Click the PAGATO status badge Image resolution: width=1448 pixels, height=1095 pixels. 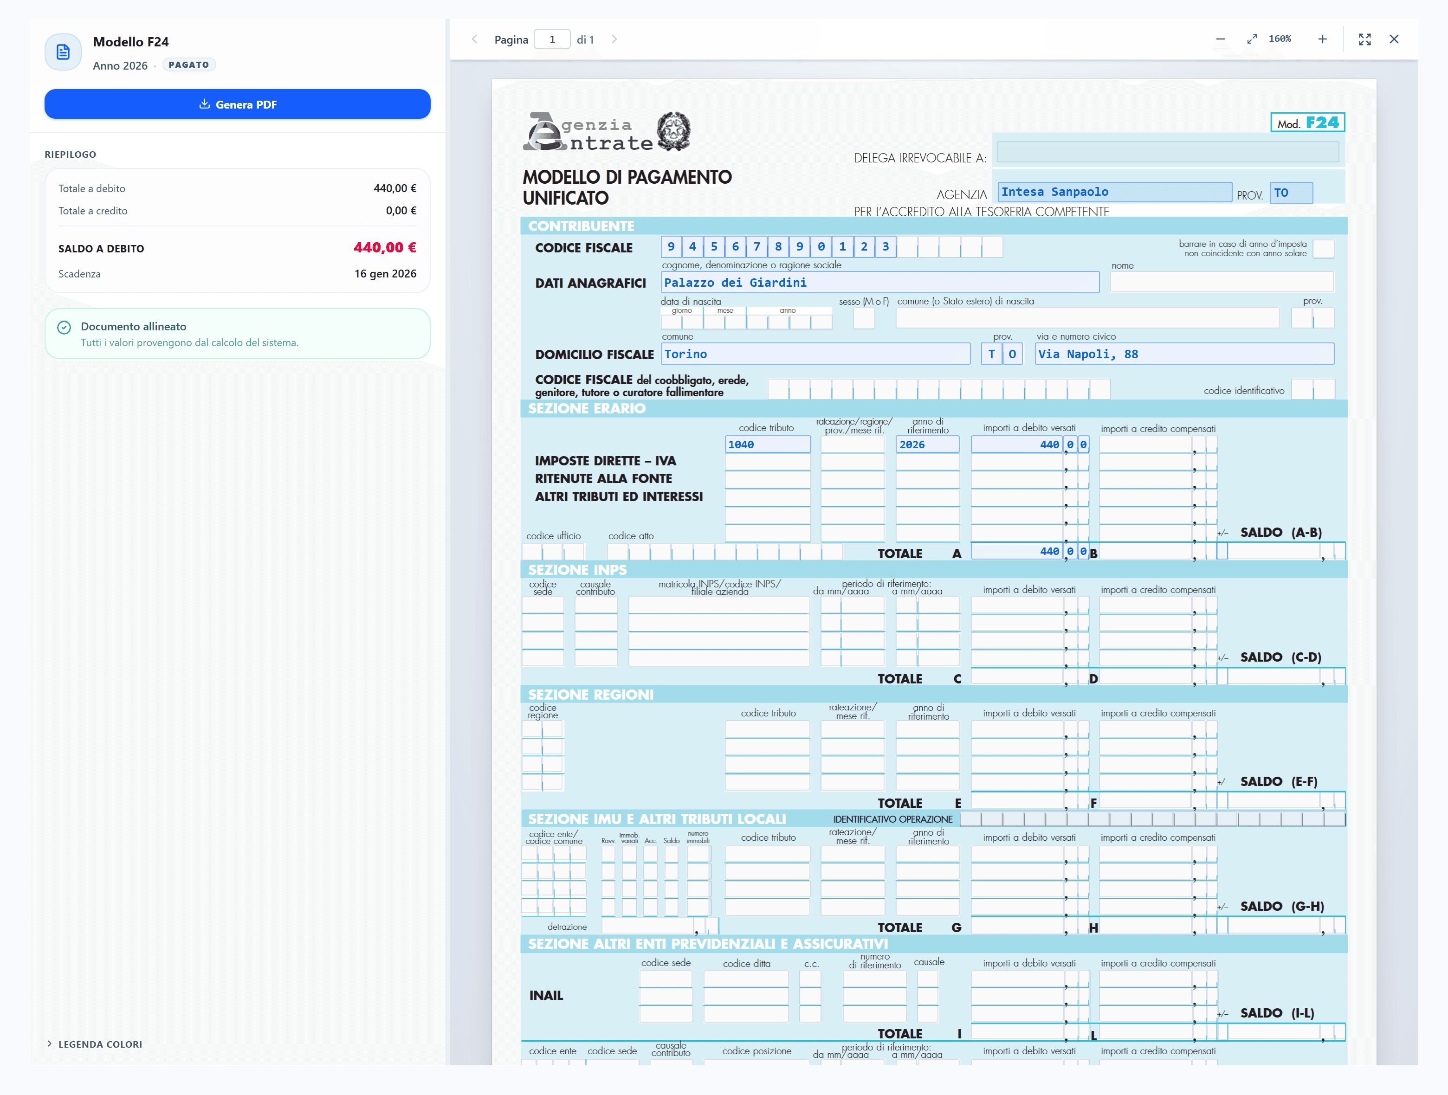[188, 65]
